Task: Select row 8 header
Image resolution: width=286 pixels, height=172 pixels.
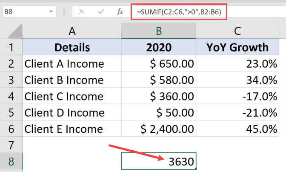Action: click(x=11, y=162)
